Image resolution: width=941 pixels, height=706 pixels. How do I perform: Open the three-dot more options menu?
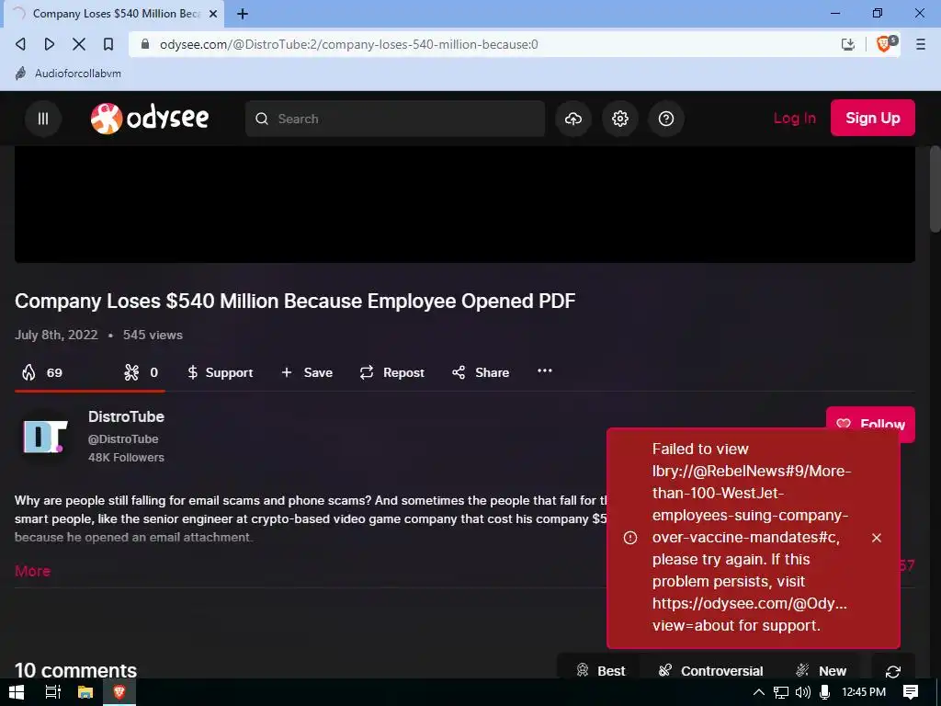(545, 371)
